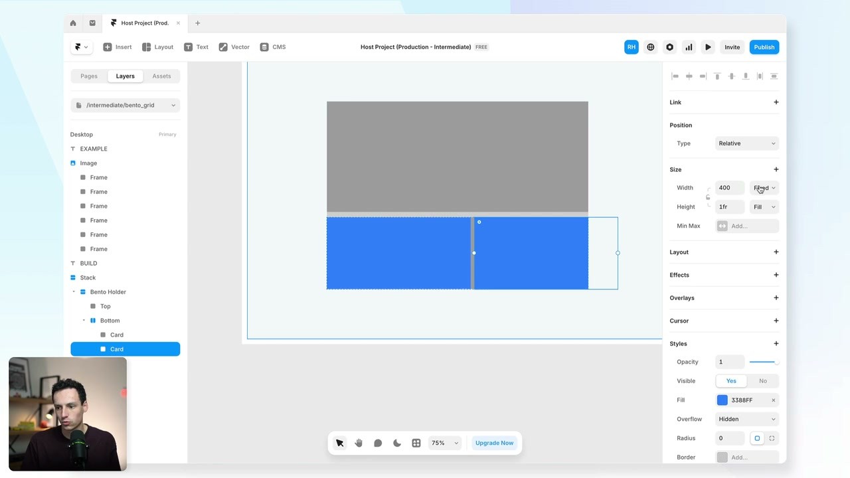Toggle per-corner radius option

point(772,438)
